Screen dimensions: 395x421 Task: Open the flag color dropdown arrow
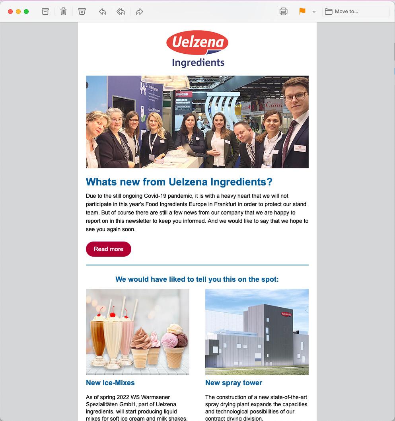pos(314,12)
